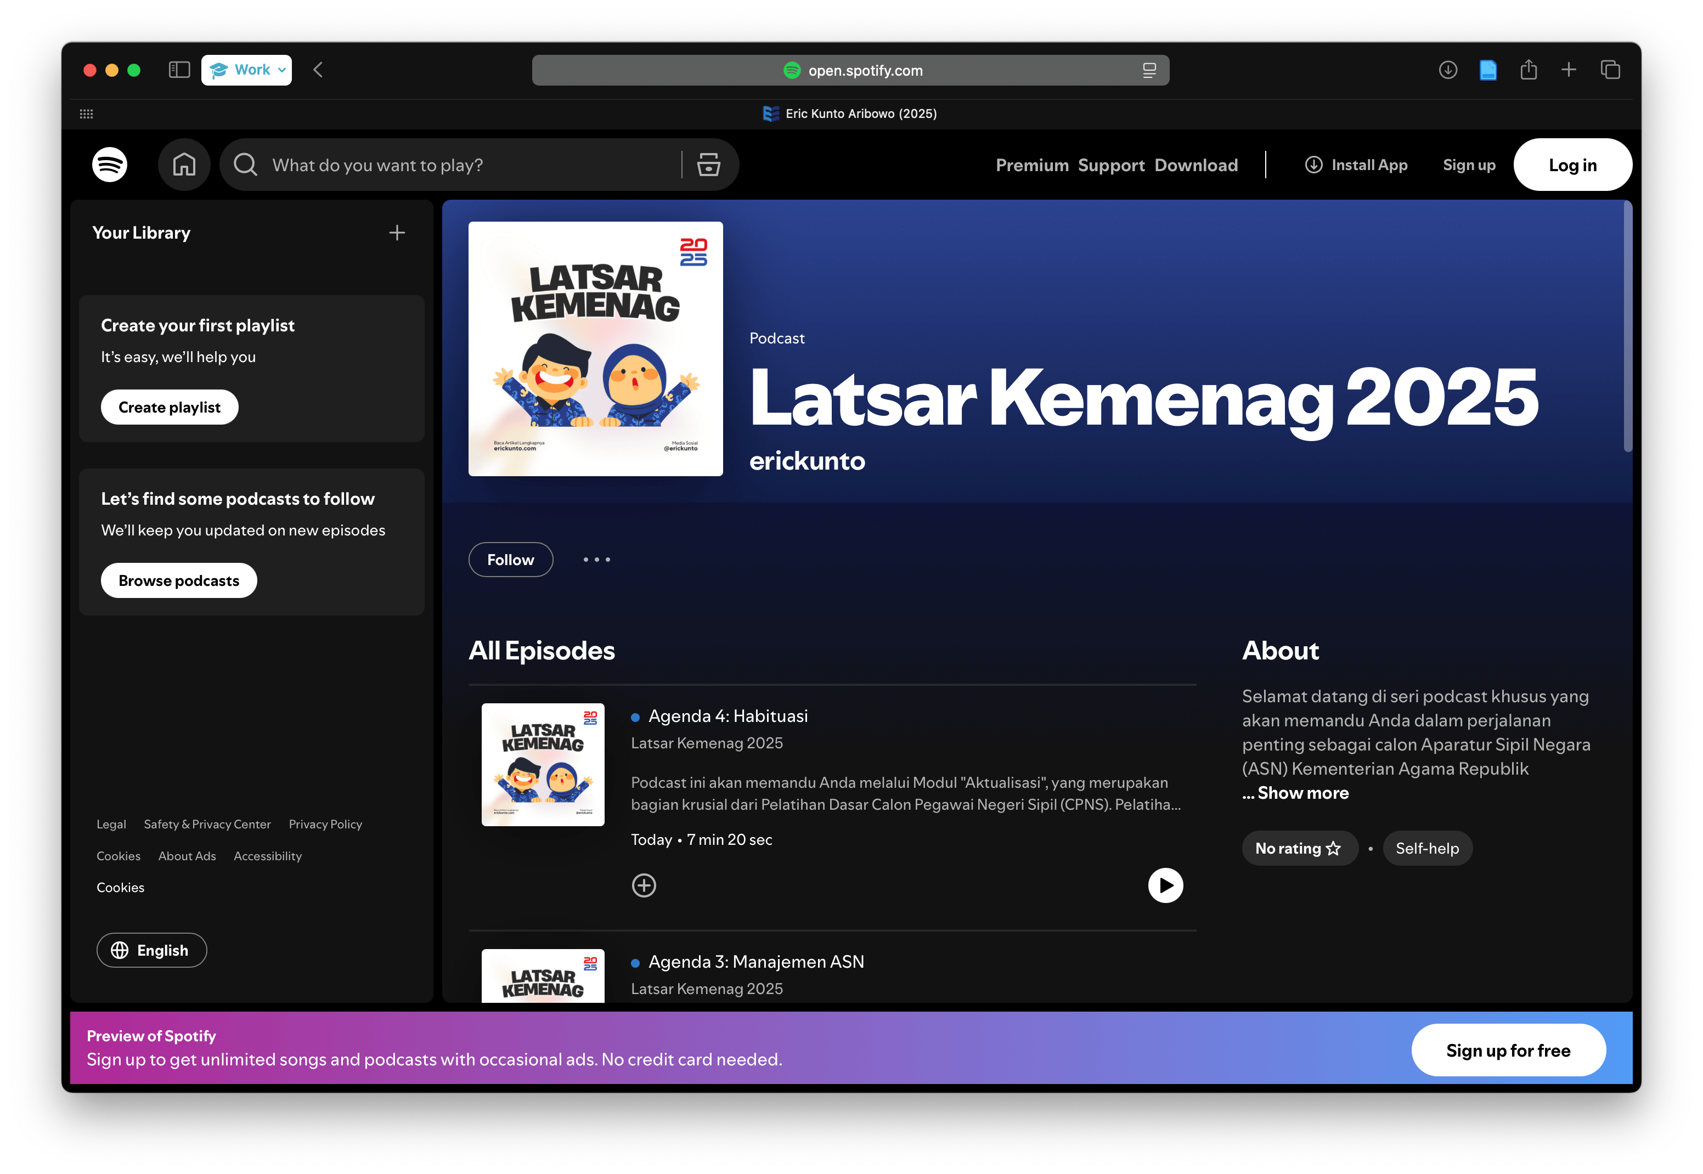Click the Spotify logo icon

click(110, 165)
